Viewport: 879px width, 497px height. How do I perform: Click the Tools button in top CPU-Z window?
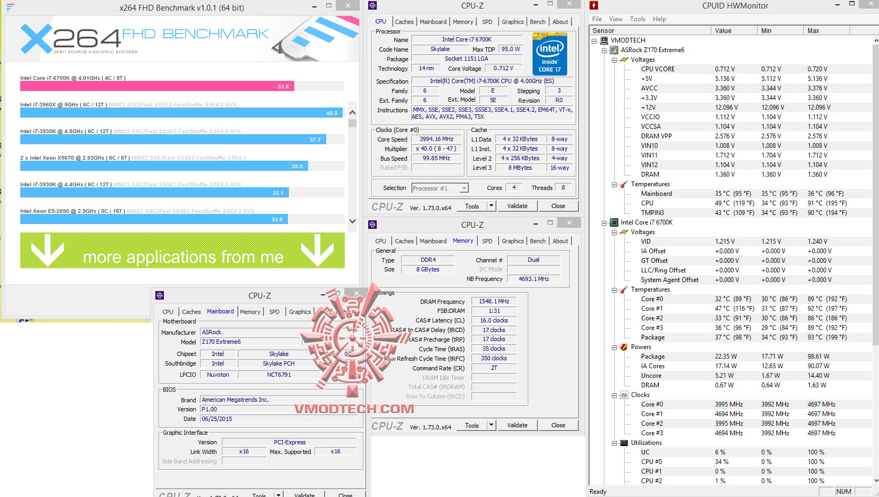click(471, 206)
